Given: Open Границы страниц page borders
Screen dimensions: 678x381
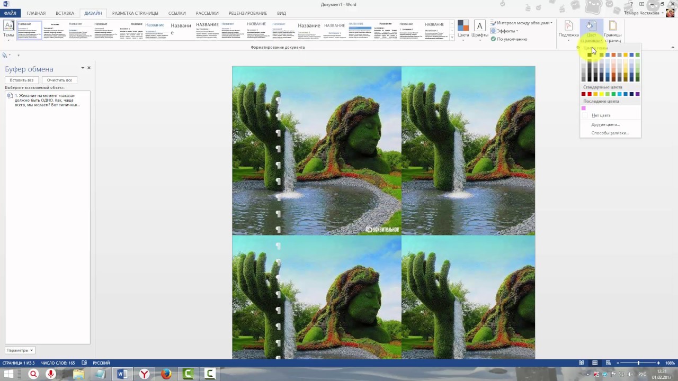Looking at the screenshot, I should 613,32.
